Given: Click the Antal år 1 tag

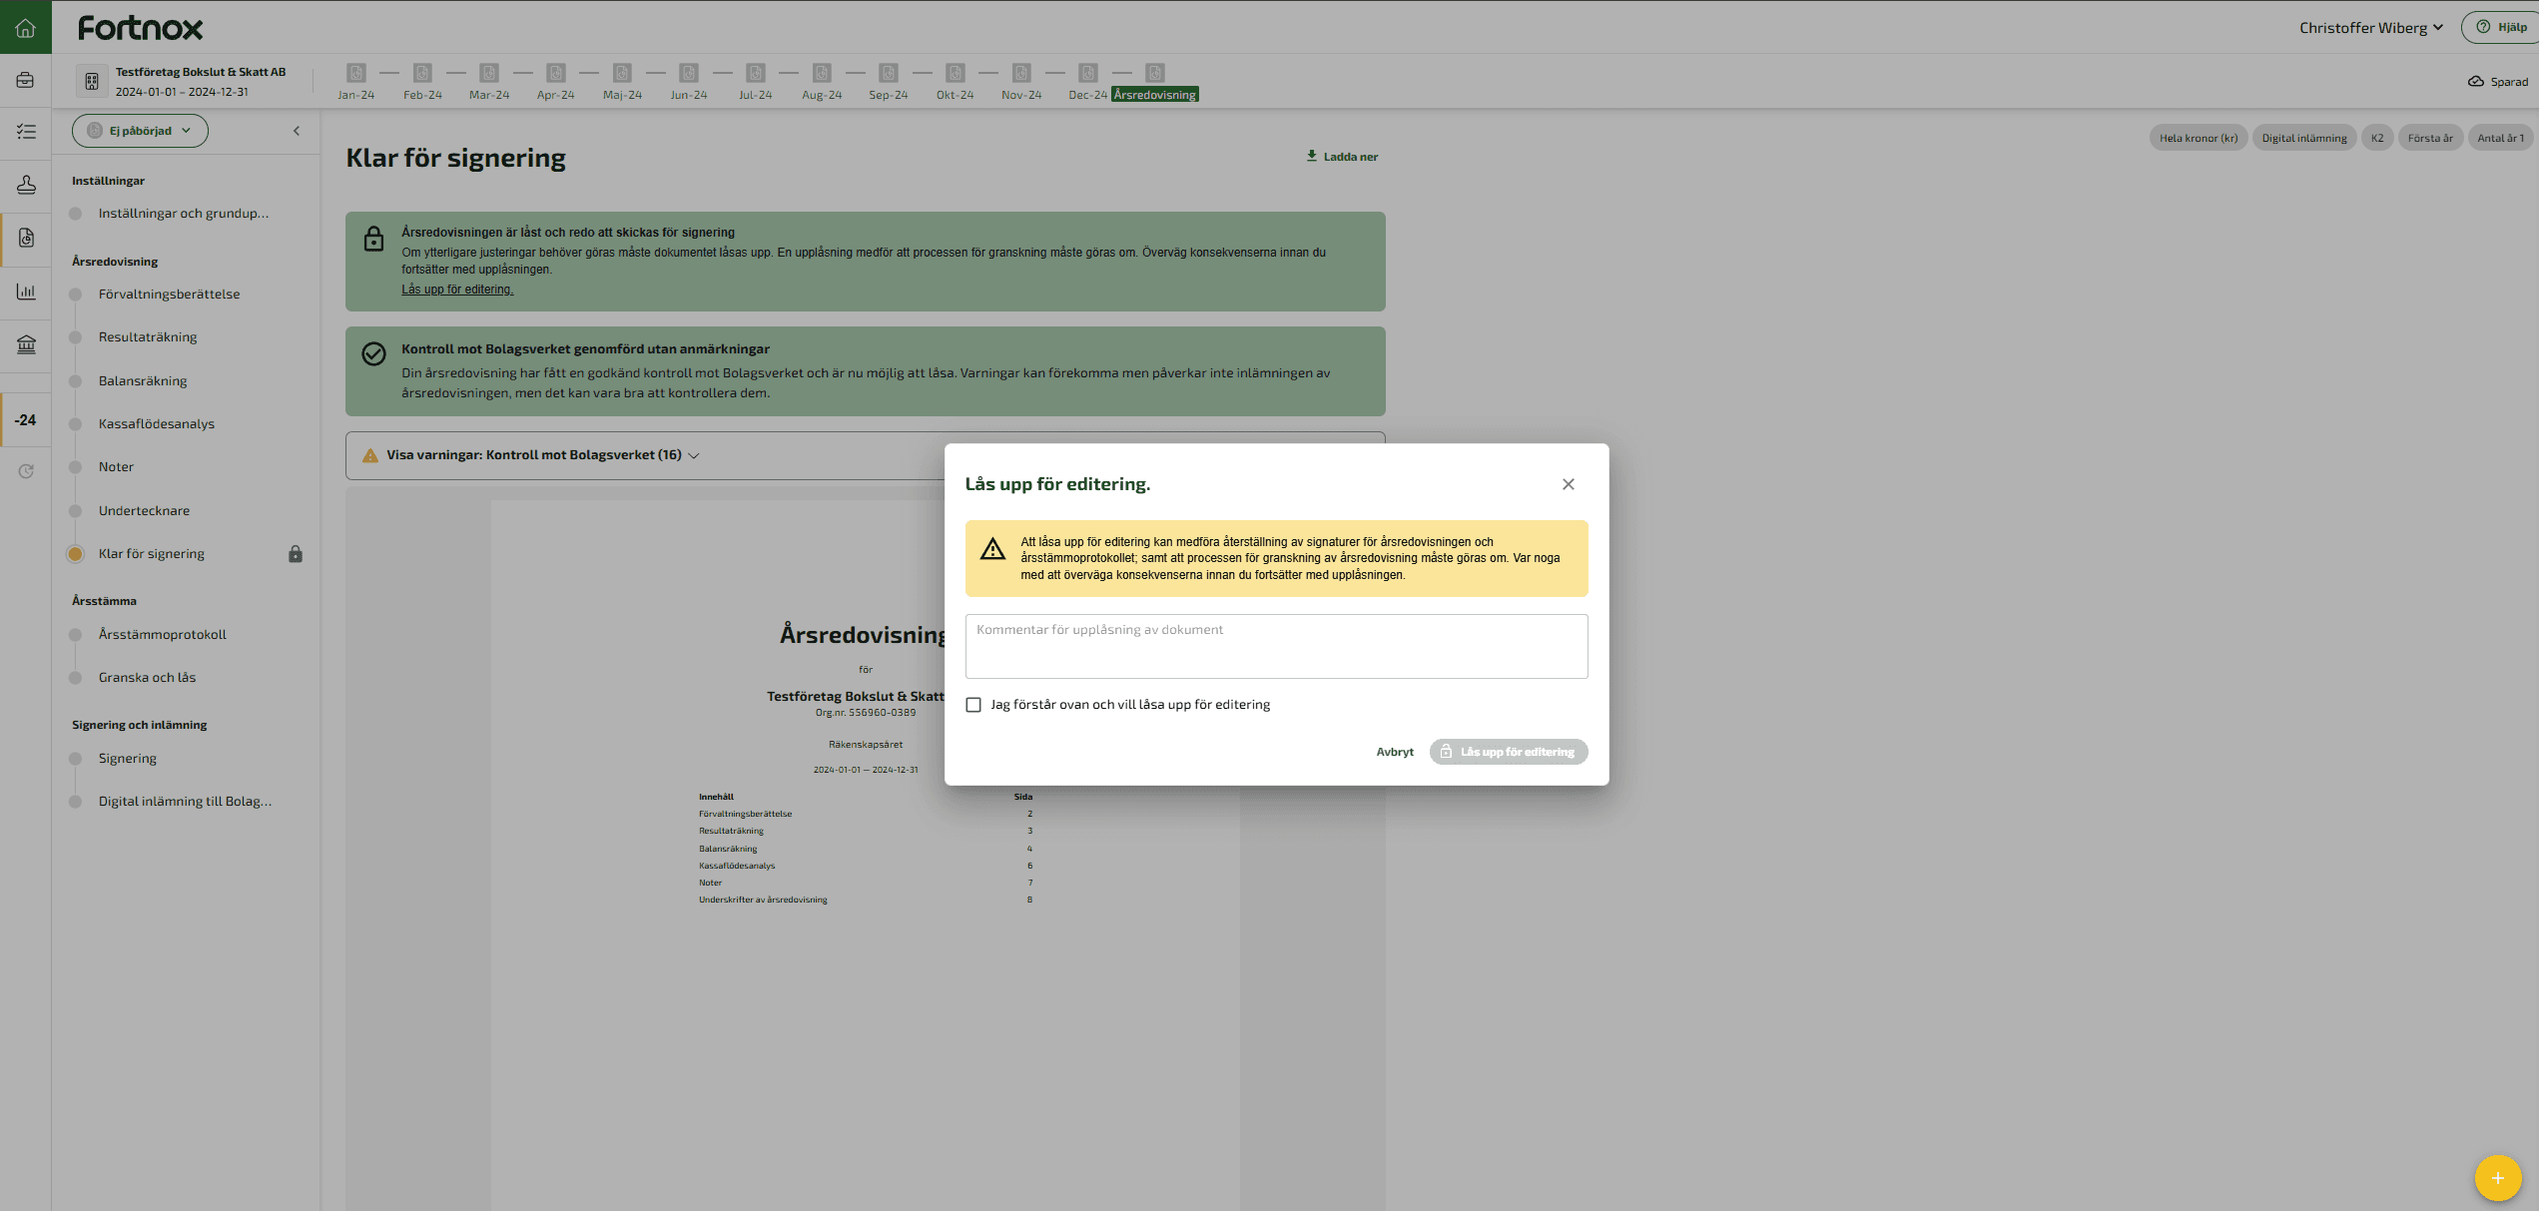Looking at the screenshot, I should [x=2500, y=139].
